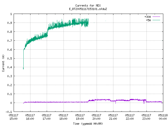Click the y-axis tick value '0.4'

pos(10,67)
